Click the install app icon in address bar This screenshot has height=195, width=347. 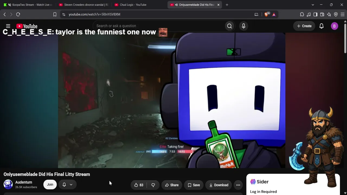[256, 14]
